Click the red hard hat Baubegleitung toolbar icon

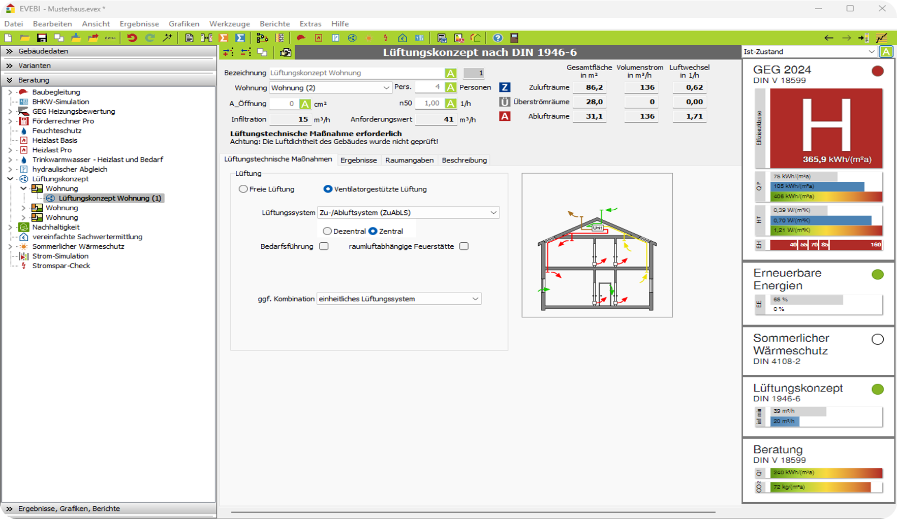pos(301,38)
